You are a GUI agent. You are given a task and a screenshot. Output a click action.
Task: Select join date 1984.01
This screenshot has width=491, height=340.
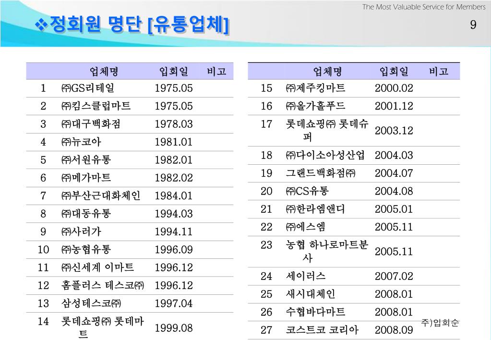coord(174,195)
